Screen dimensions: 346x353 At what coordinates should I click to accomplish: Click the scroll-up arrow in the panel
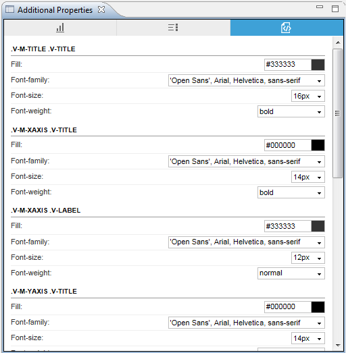pyautogui.click(x=338, y=43)
